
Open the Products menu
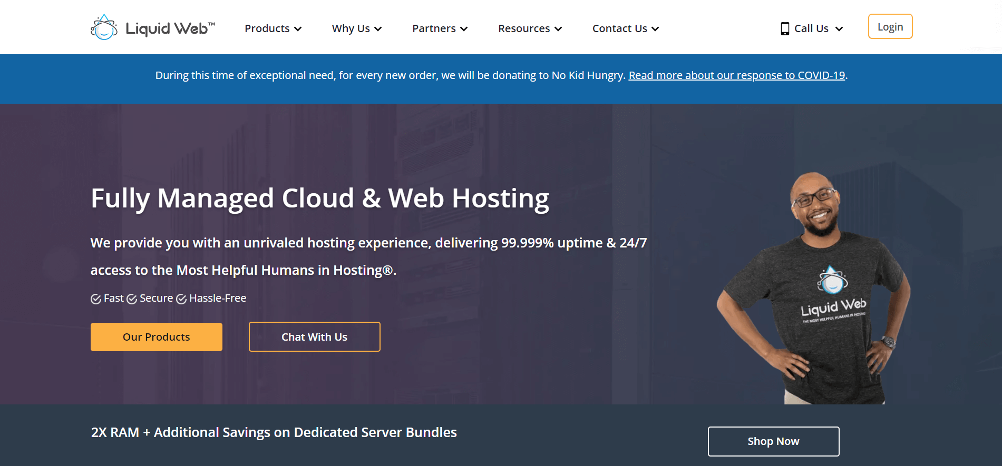click(273, 28)
